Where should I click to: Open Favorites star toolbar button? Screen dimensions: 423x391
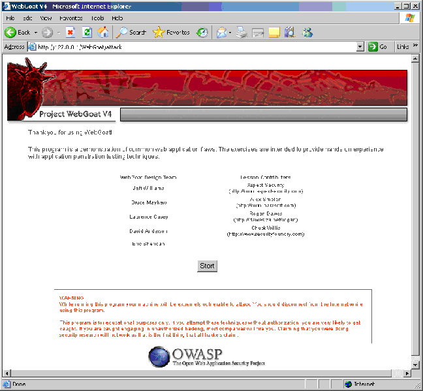point(171,33)
